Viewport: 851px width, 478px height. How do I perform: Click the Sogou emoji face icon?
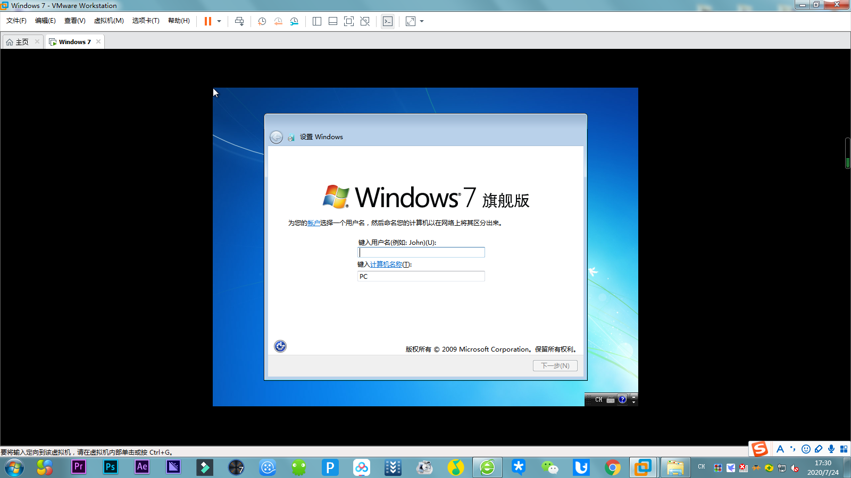(806, 449)
